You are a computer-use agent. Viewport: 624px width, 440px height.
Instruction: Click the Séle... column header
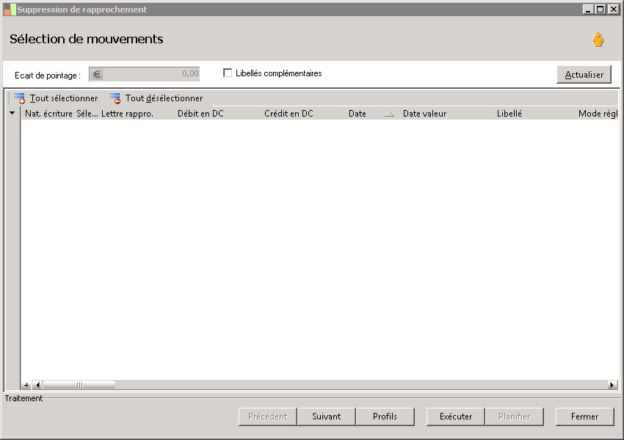click(x=87, y=114)
